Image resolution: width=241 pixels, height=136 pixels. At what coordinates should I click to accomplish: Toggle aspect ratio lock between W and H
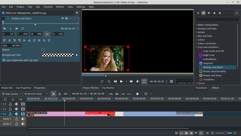tap(47, 34)
